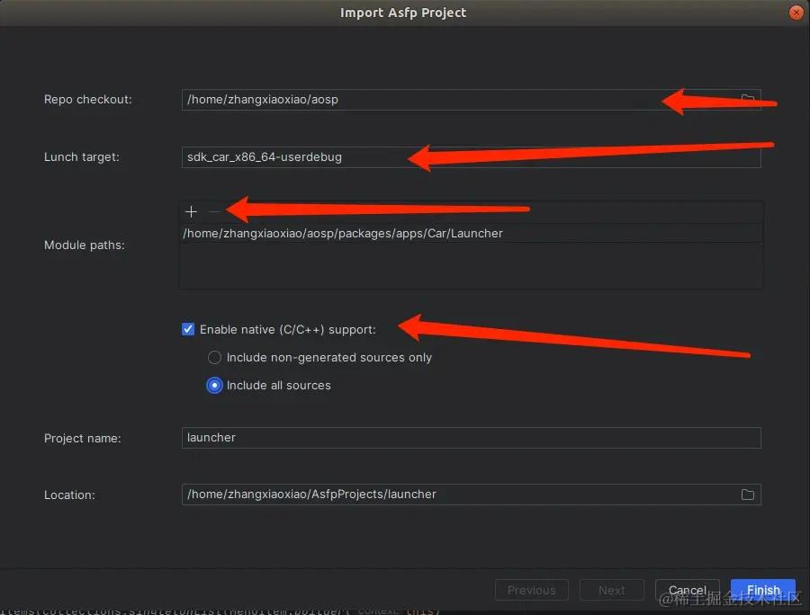
Task: Click the Location path input field
Action: click(x=471, y=495)
